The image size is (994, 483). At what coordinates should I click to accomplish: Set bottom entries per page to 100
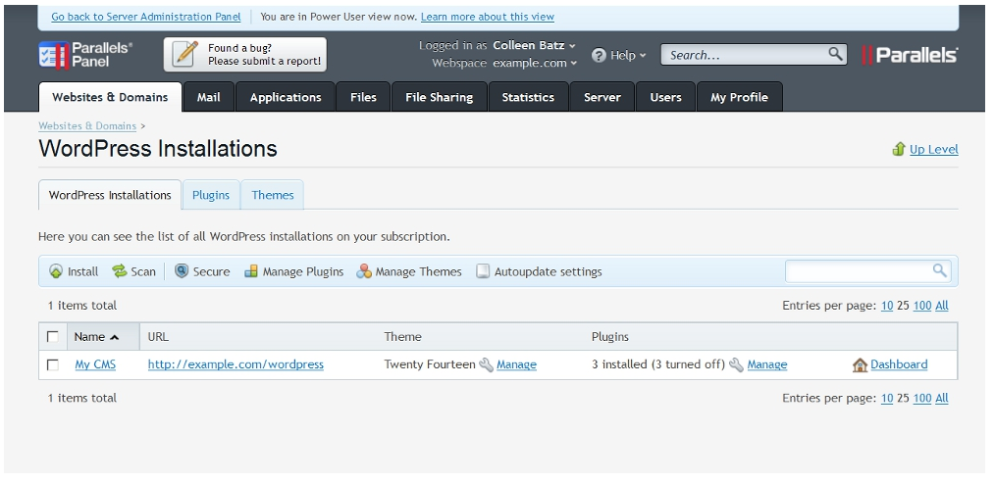[922, 398]
